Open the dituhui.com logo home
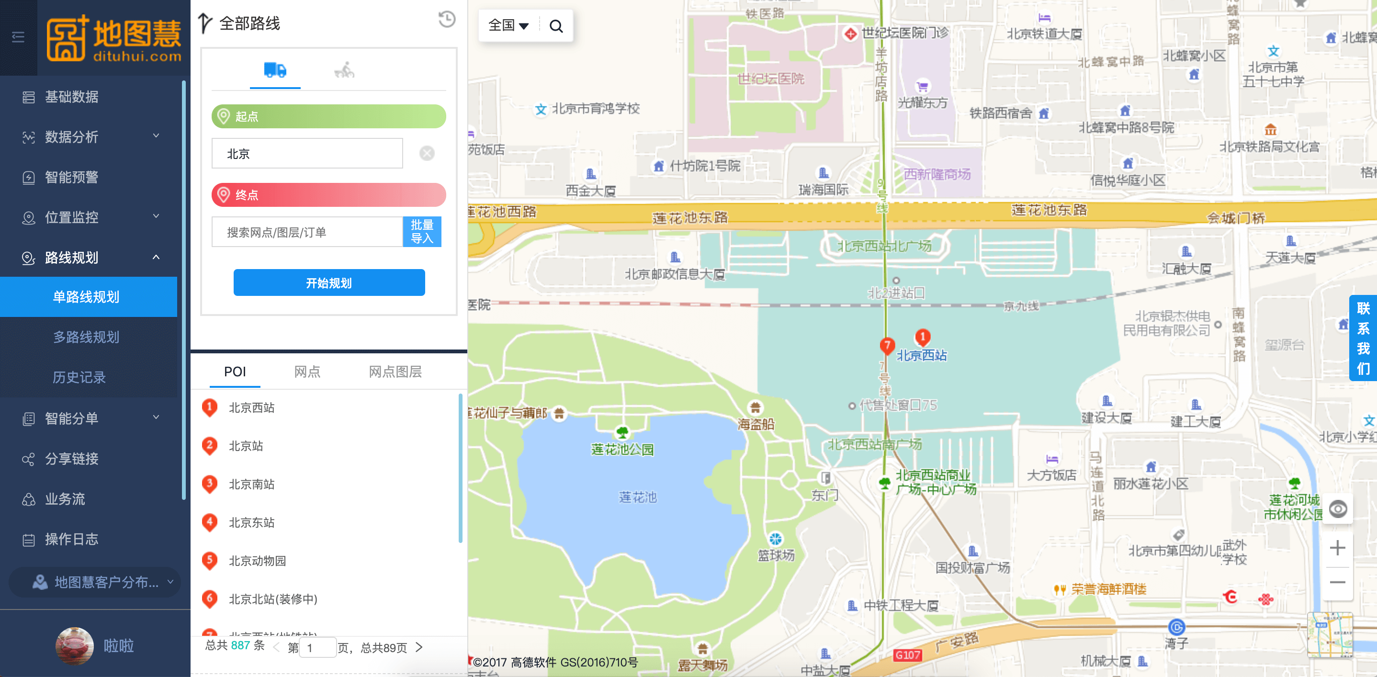 [113, 37]
